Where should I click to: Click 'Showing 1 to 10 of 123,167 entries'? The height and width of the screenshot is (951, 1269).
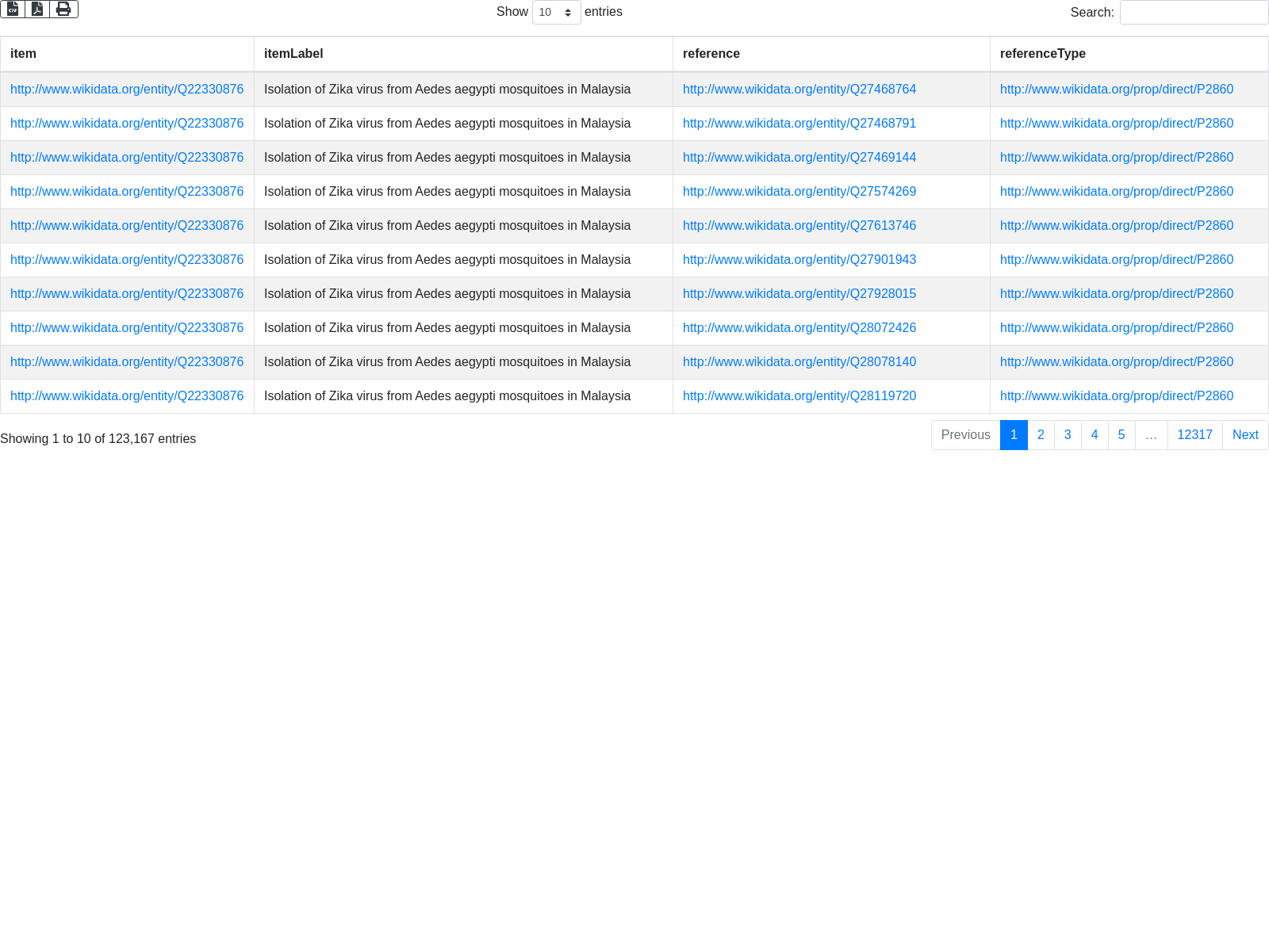coord(98,439)
